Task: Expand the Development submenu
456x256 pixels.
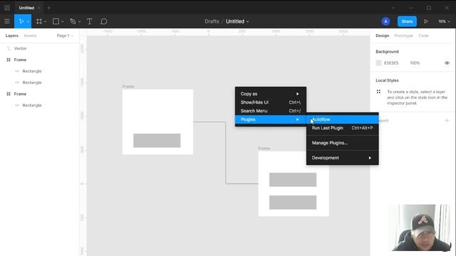Action: pos(342,158)
